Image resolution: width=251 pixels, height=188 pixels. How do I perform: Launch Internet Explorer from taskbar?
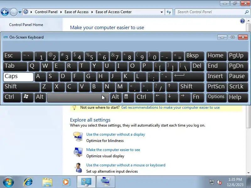(28, 182)
